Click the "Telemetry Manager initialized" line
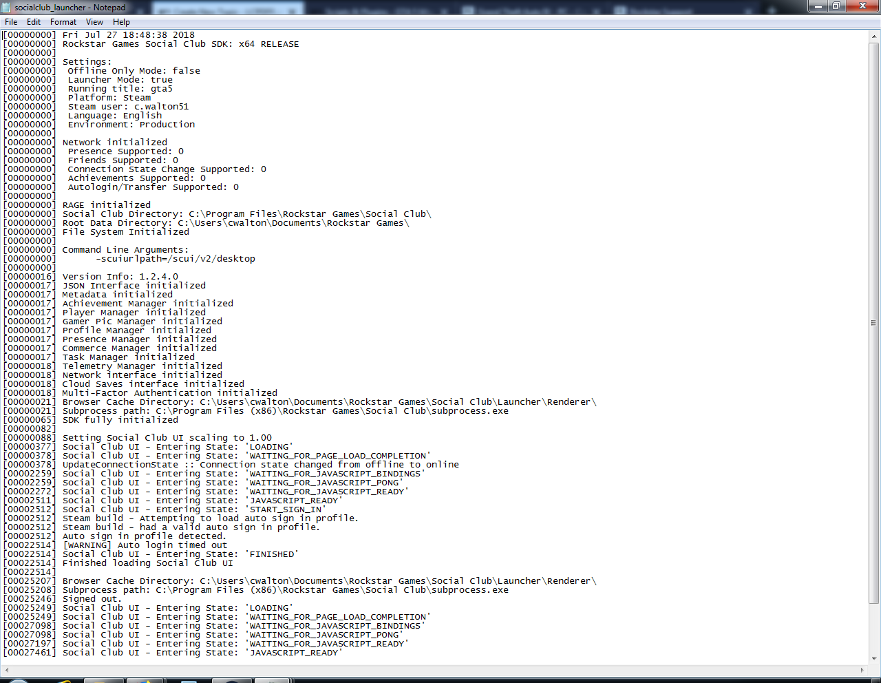The image size is (881, 683). (x=142, y=366)
